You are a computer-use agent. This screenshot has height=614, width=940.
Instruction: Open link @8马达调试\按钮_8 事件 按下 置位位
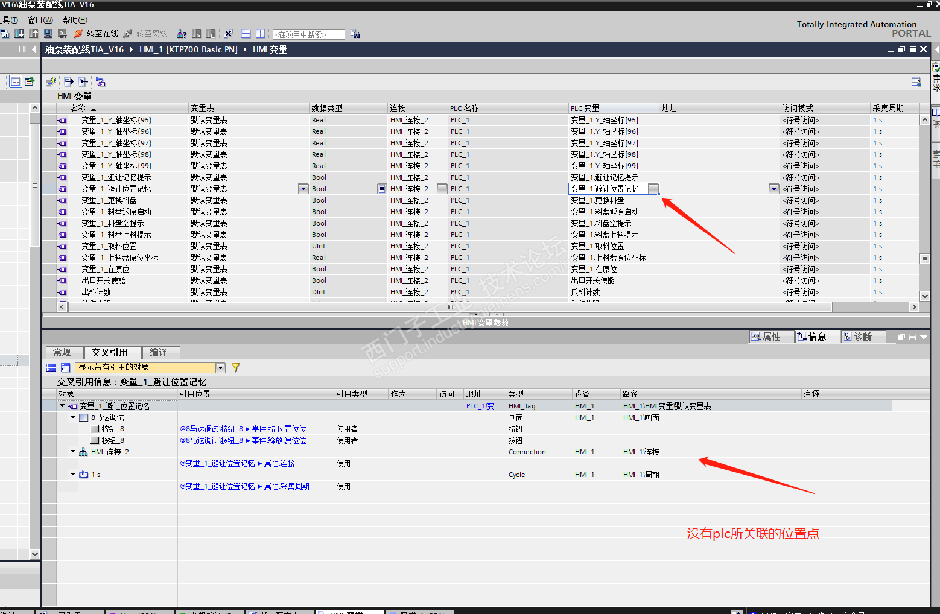coord(243,429)
